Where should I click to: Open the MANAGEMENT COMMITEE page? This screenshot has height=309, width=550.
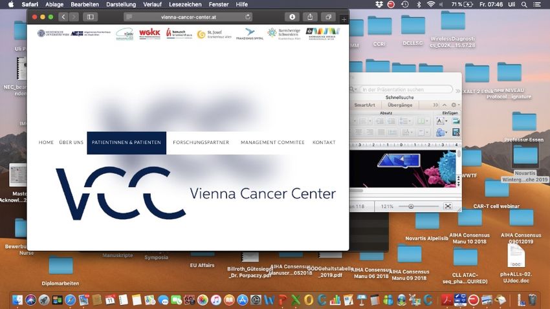pyautogui.click(x=272, y=142)
